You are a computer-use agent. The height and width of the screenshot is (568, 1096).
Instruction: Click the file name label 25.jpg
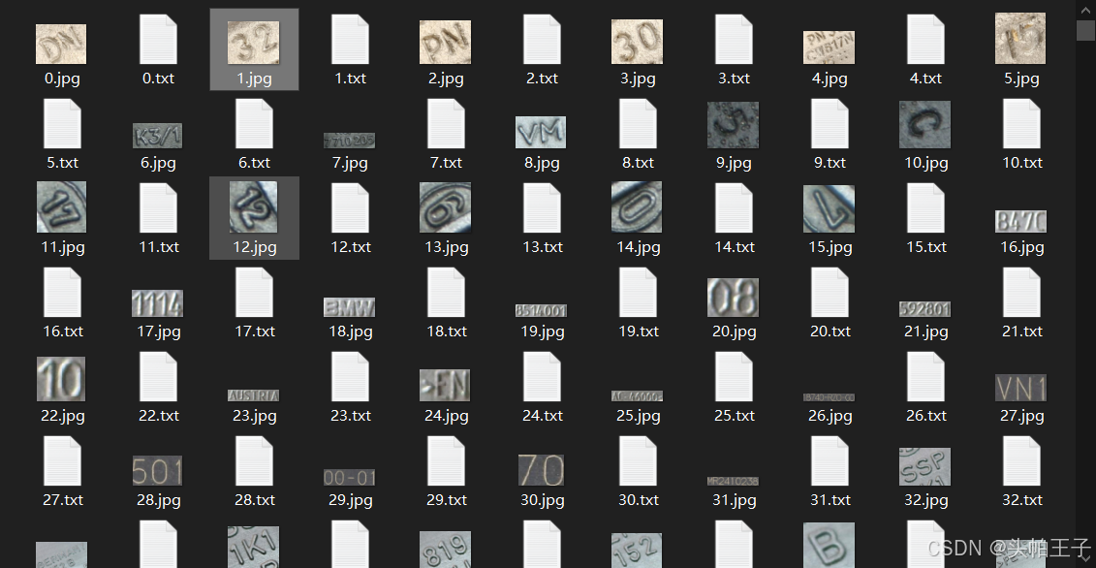[639, 416]
